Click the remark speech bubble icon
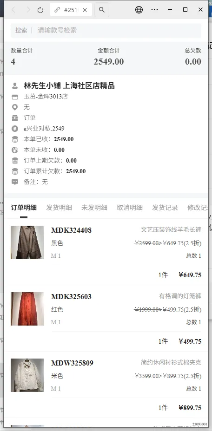 point(15,182)
